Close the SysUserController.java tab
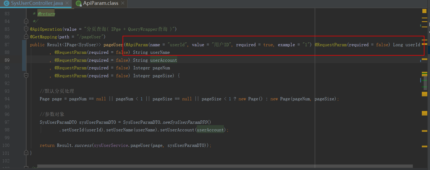430x170 pixels. point(67,3)
